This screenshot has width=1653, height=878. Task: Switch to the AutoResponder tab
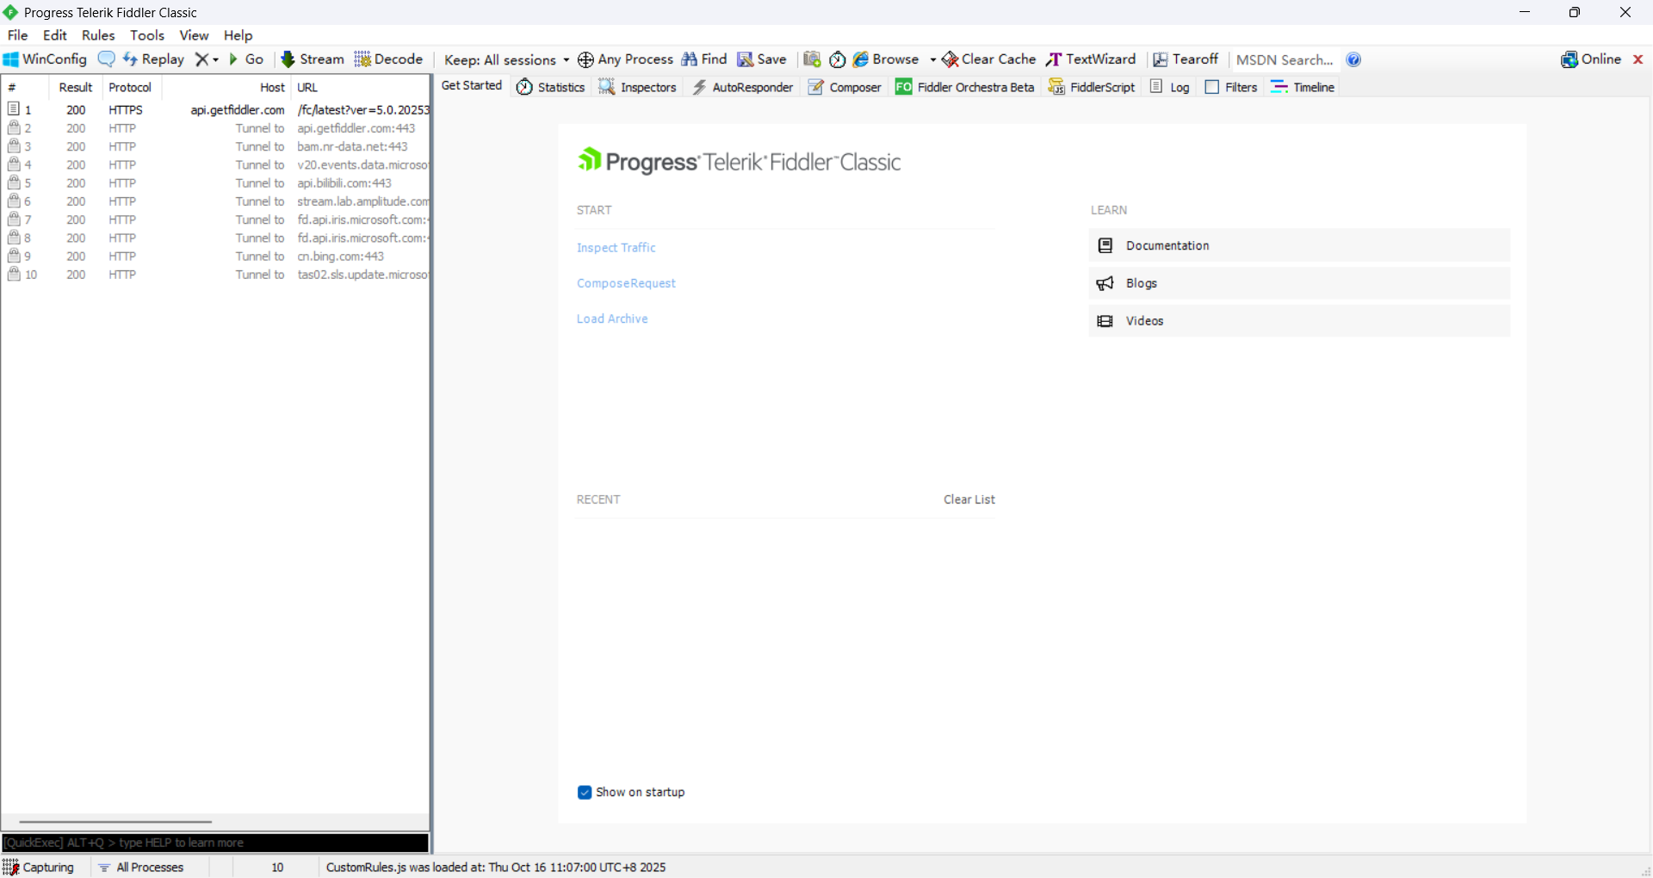(x=743, y=87)
